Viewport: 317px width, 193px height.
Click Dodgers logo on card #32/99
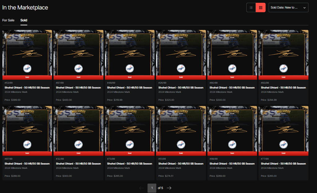click(78, 144)
